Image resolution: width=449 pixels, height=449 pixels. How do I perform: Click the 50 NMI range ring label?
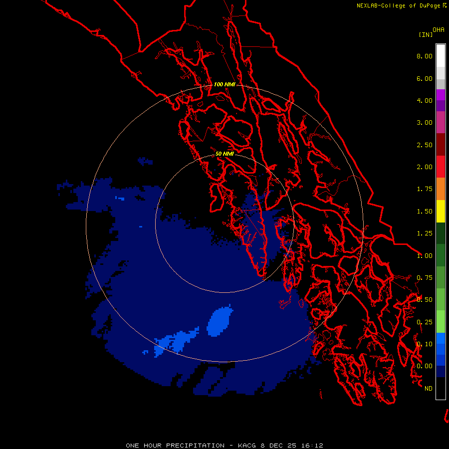[224, 154]
